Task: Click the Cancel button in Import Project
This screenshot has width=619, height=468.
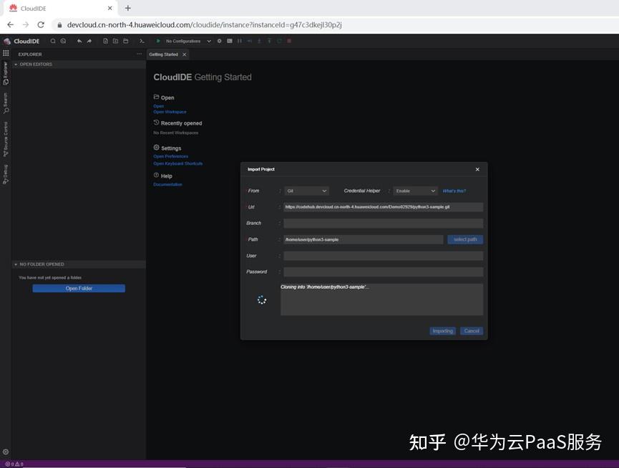Action: [472, 331]
